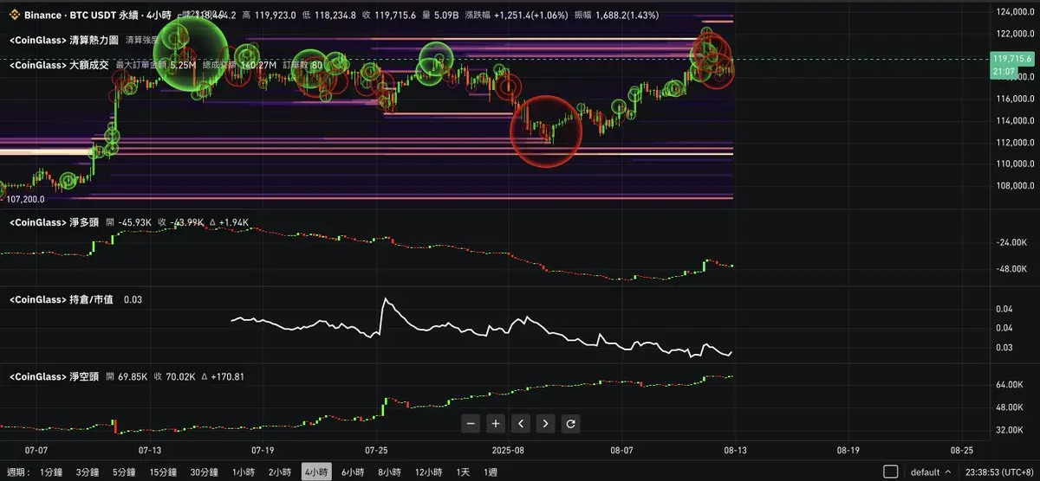The height and width of the screenshot is (481, 1040).
Task: Click the 高 119,923.0 high value
Action: [268, 16]
